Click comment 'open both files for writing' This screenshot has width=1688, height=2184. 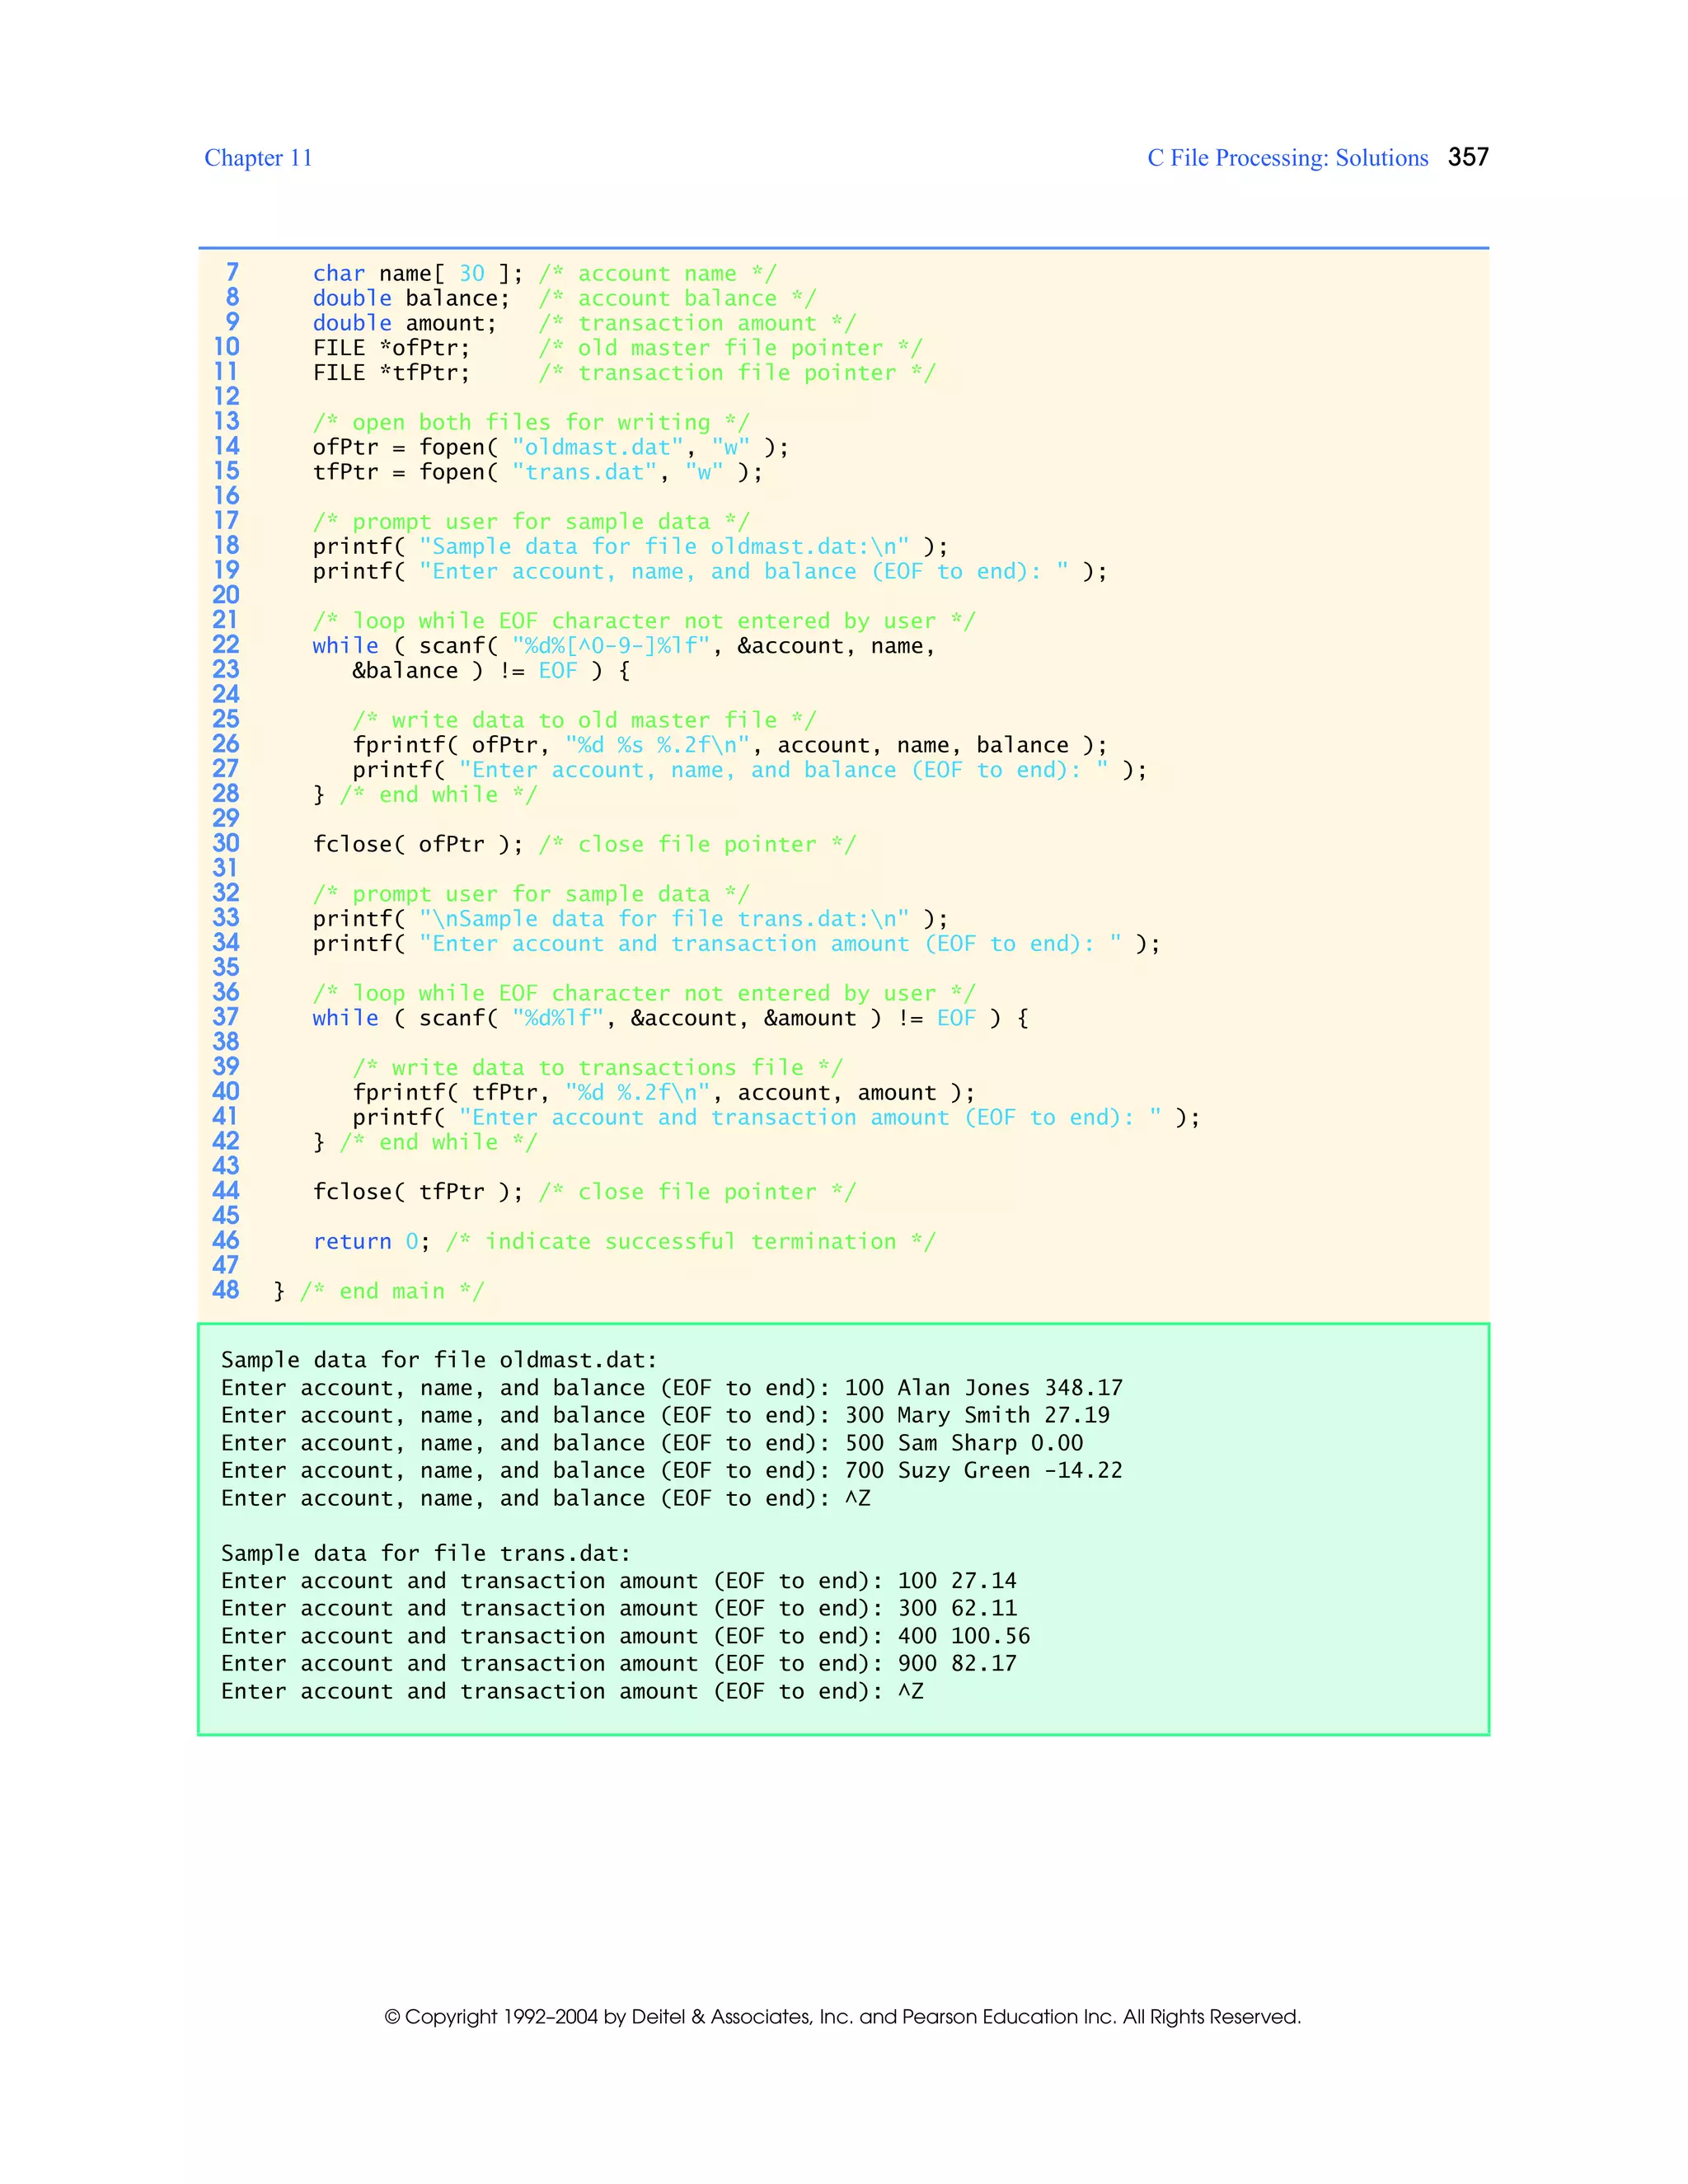[531, 423]
